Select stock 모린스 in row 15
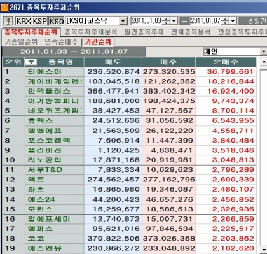The image size is (267, 254). (40, 209)
